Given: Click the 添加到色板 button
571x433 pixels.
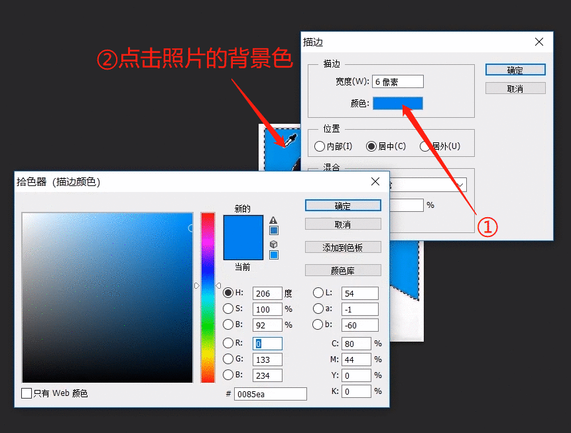Looking at the screenshot, I should (343, 247).
